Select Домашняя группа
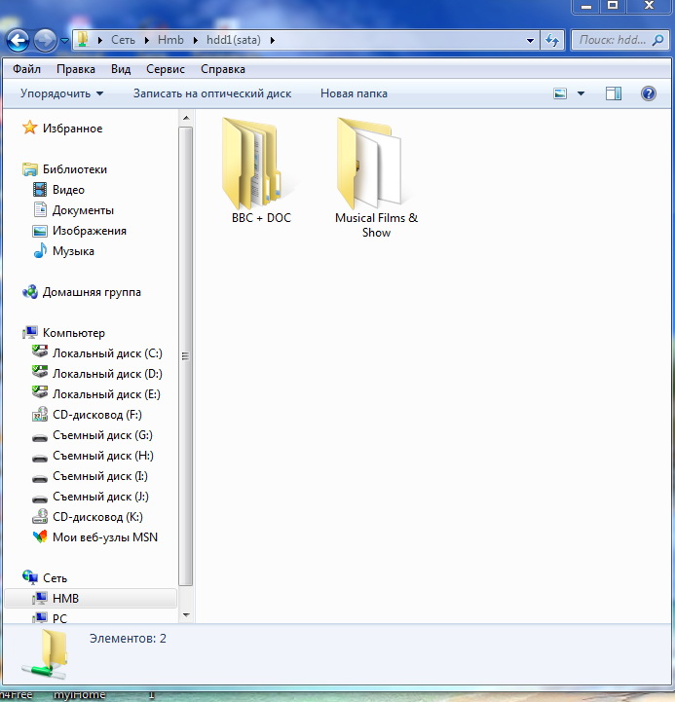This screenshot has width=675, height=702. (92, 292)
